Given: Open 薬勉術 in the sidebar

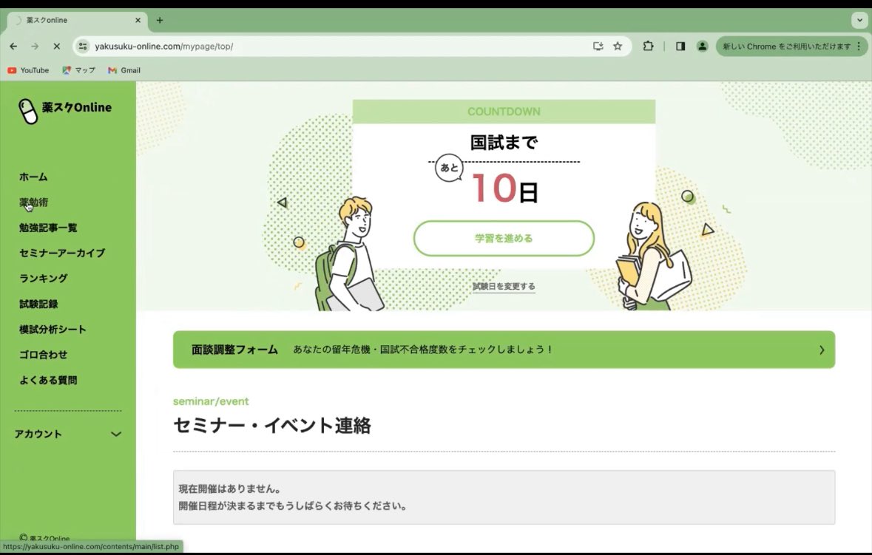Looking at the screenshot, I should [33, 202].
